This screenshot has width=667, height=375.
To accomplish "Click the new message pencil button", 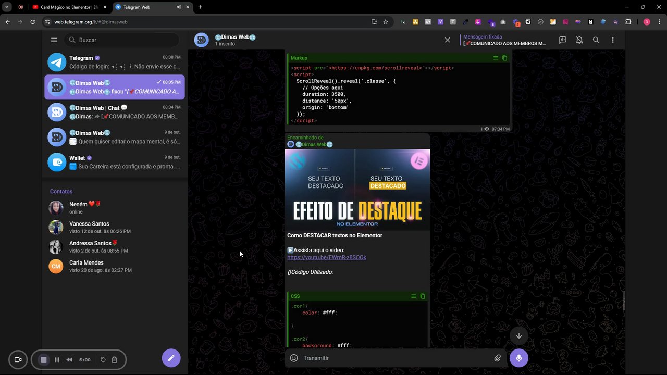I will [171, 358].
